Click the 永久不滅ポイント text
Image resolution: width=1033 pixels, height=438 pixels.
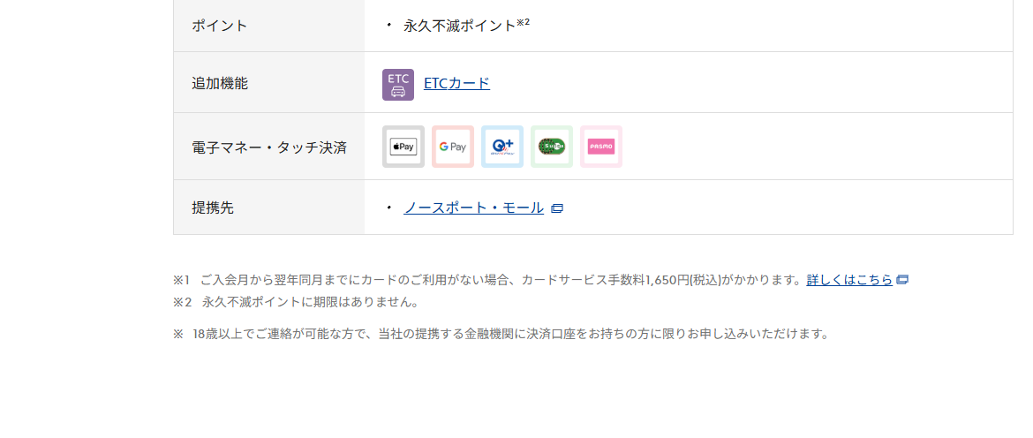coord(459,26)
